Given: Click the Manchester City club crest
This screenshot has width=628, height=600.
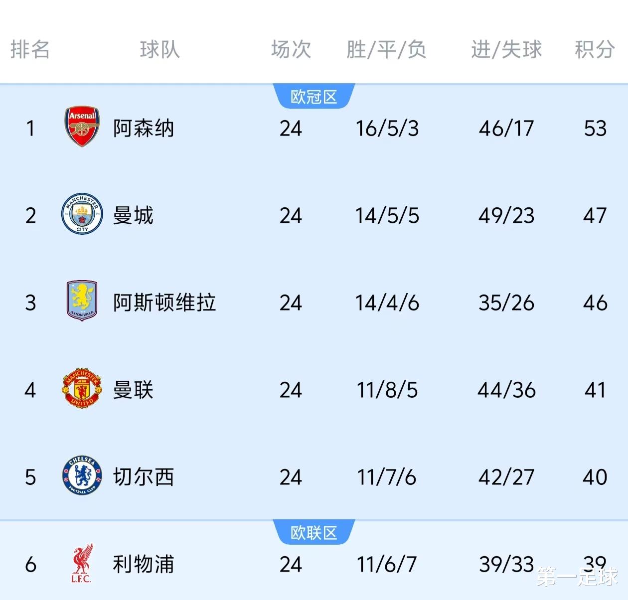Looking at the screenshot, I should [82, 214].
